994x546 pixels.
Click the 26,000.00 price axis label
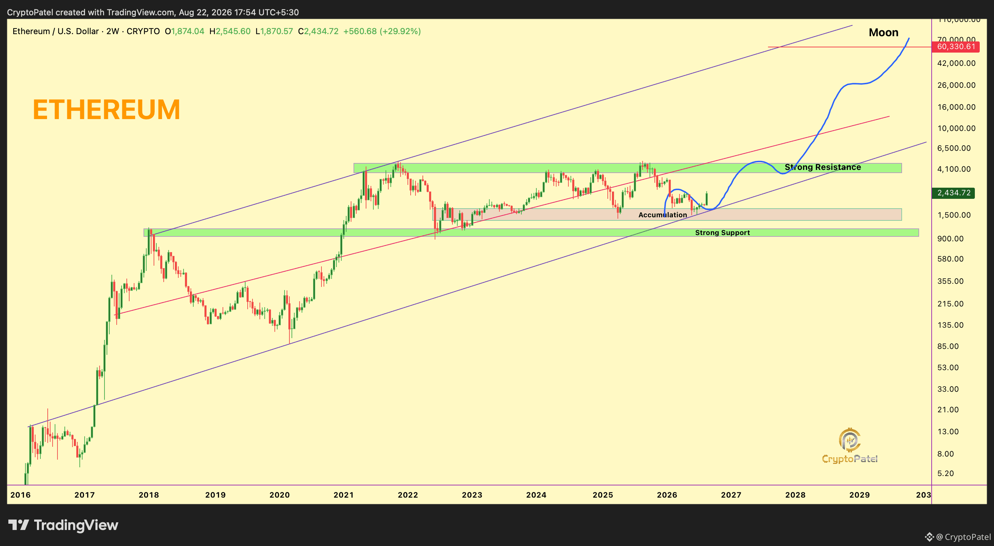[x=957, y=85]
